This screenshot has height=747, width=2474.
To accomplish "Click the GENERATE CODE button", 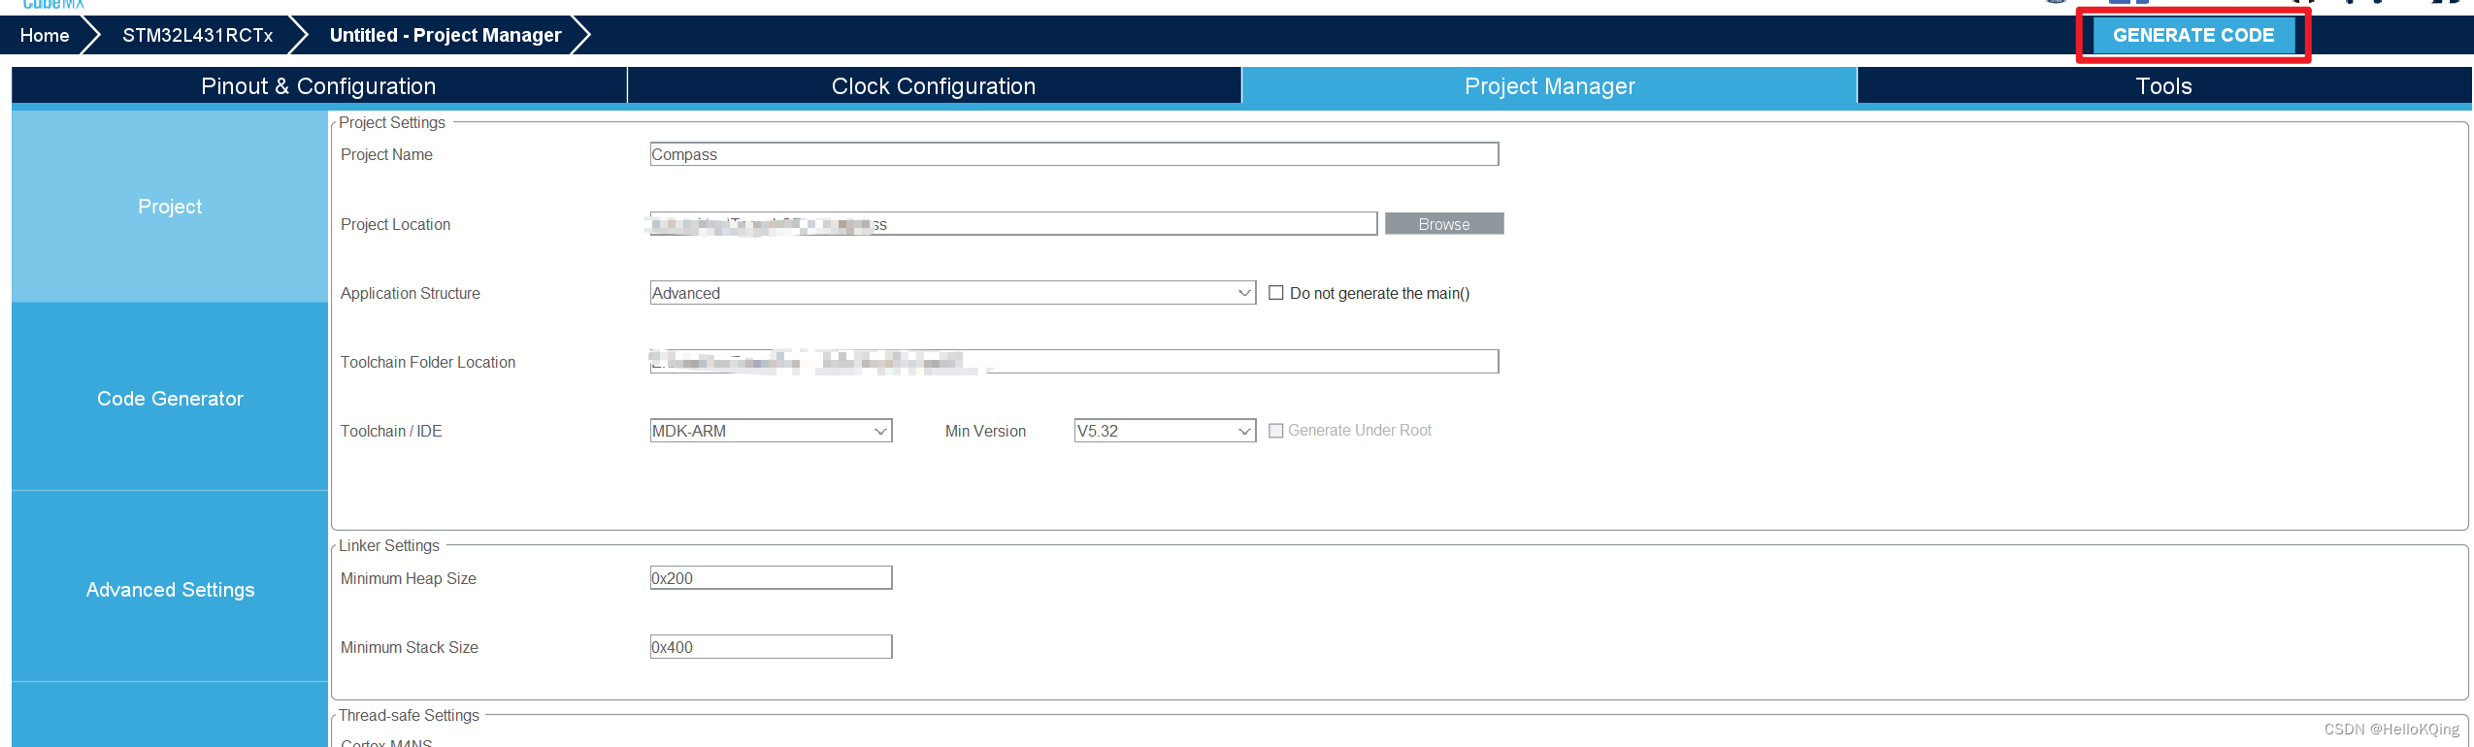I will [x=2193, y=35].
